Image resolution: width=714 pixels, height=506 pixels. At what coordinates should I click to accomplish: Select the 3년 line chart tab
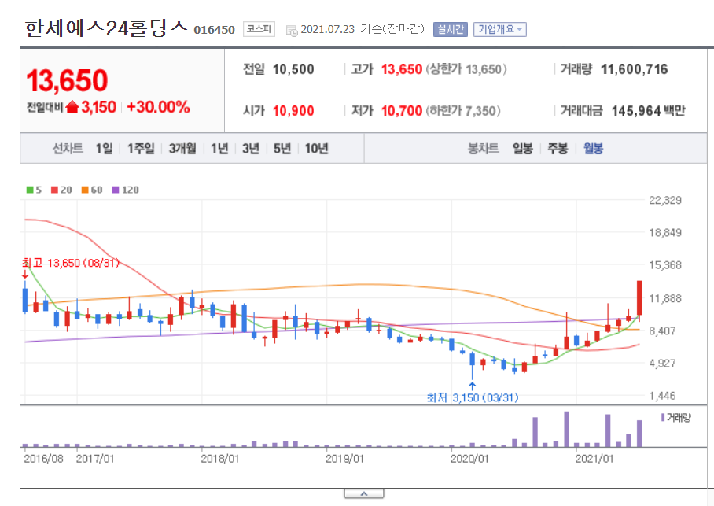[x=250, y=149]
